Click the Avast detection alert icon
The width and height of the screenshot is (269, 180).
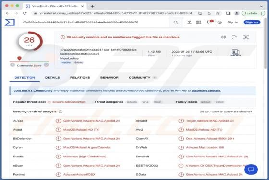(x=58, y=130)
